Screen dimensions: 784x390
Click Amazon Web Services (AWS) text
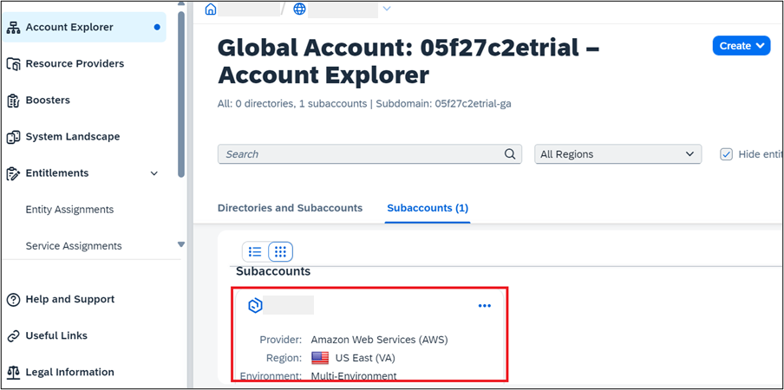coord(380,340)
